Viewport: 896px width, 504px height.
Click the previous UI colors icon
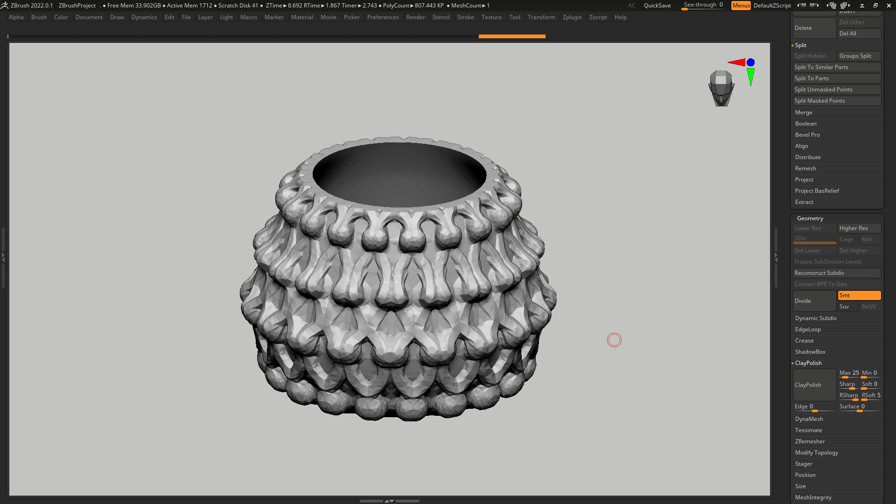(x=801, y=6)
